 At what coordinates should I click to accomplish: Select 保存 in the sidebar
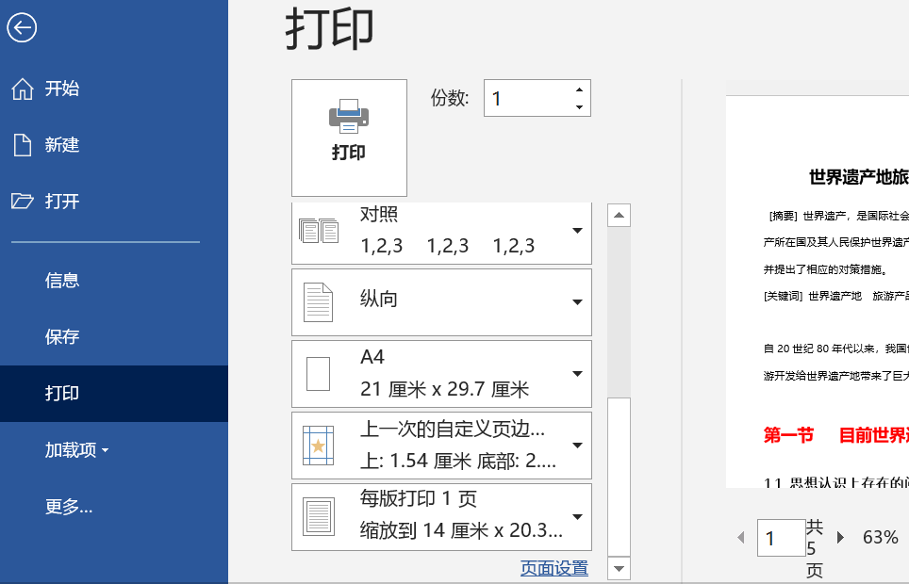tap(113, 336)
